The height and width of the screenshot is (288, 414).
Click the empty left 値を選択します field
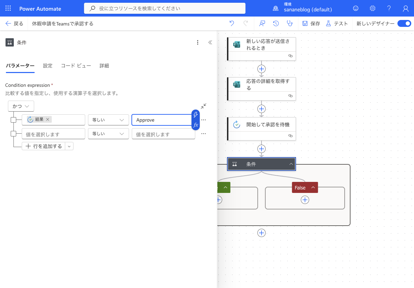pyautogui.click(x=53, y=134)
